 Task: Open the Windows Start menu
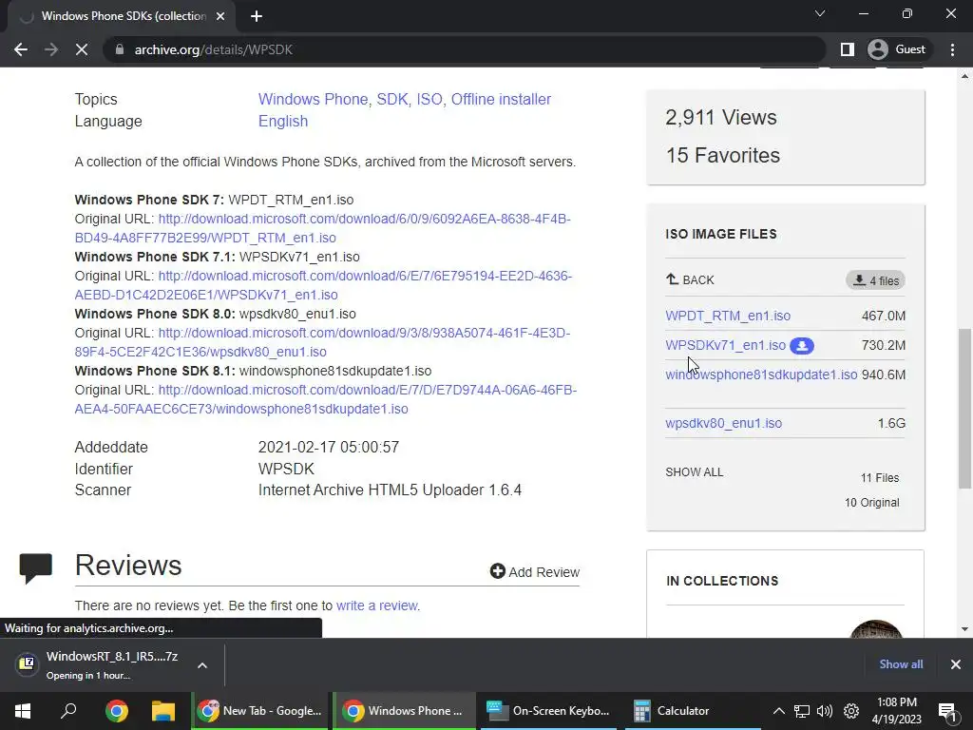point(23,711)
